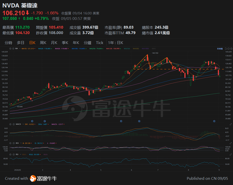The height and width of the screenshot is (185, 233).
Task: Click the Published on CN 09/05 text
Action: pos(207,179)
